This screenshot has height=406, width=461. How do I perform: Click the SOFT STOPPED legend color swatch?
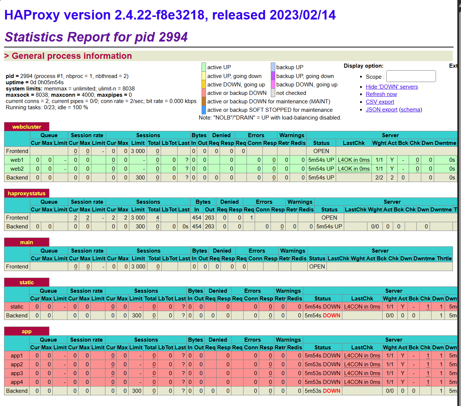[204, 110]
